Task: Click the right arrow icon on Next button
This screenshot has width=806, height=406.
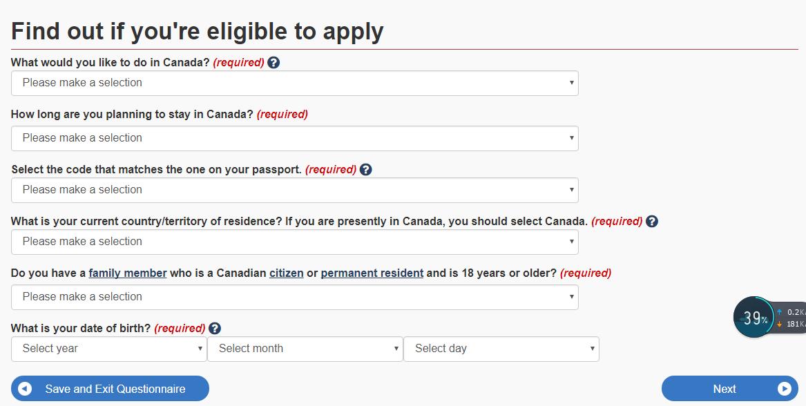Action: pos(784,389)
